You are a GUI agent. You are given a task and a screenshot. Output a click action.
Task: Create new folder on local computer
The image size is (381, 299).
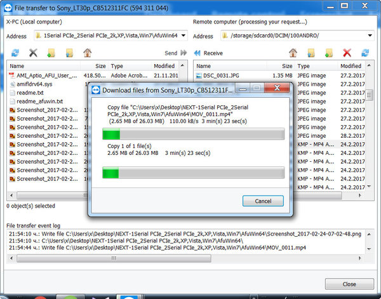tap(51, 53)
